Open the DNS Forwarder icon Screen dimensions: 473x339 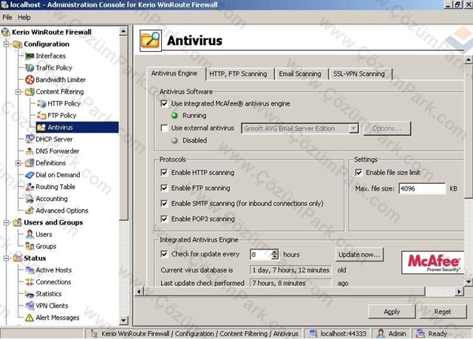tap(30, 151)
